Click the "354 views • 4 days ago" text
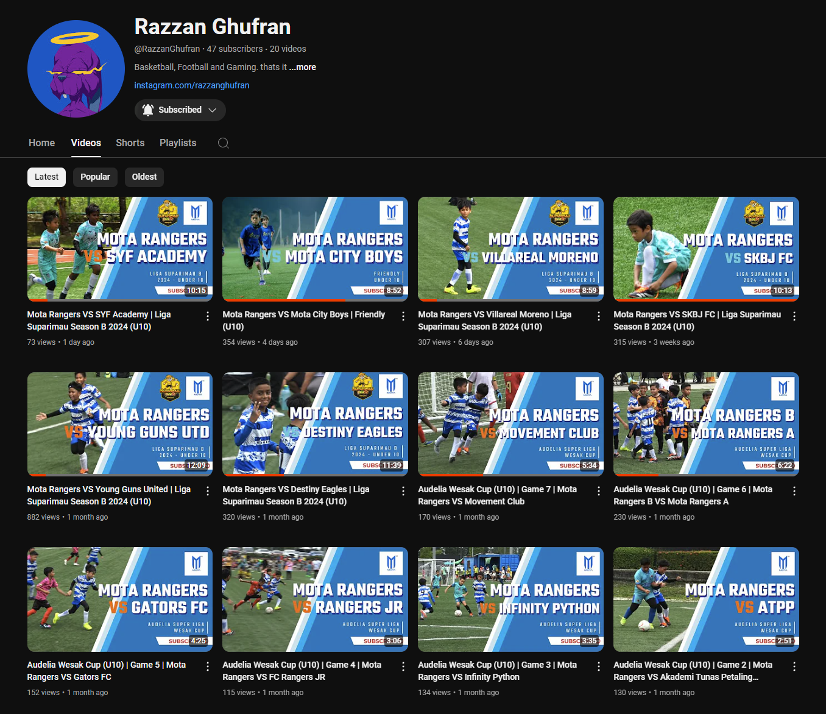This screenshot has height=714, width=826. point(260,342)
